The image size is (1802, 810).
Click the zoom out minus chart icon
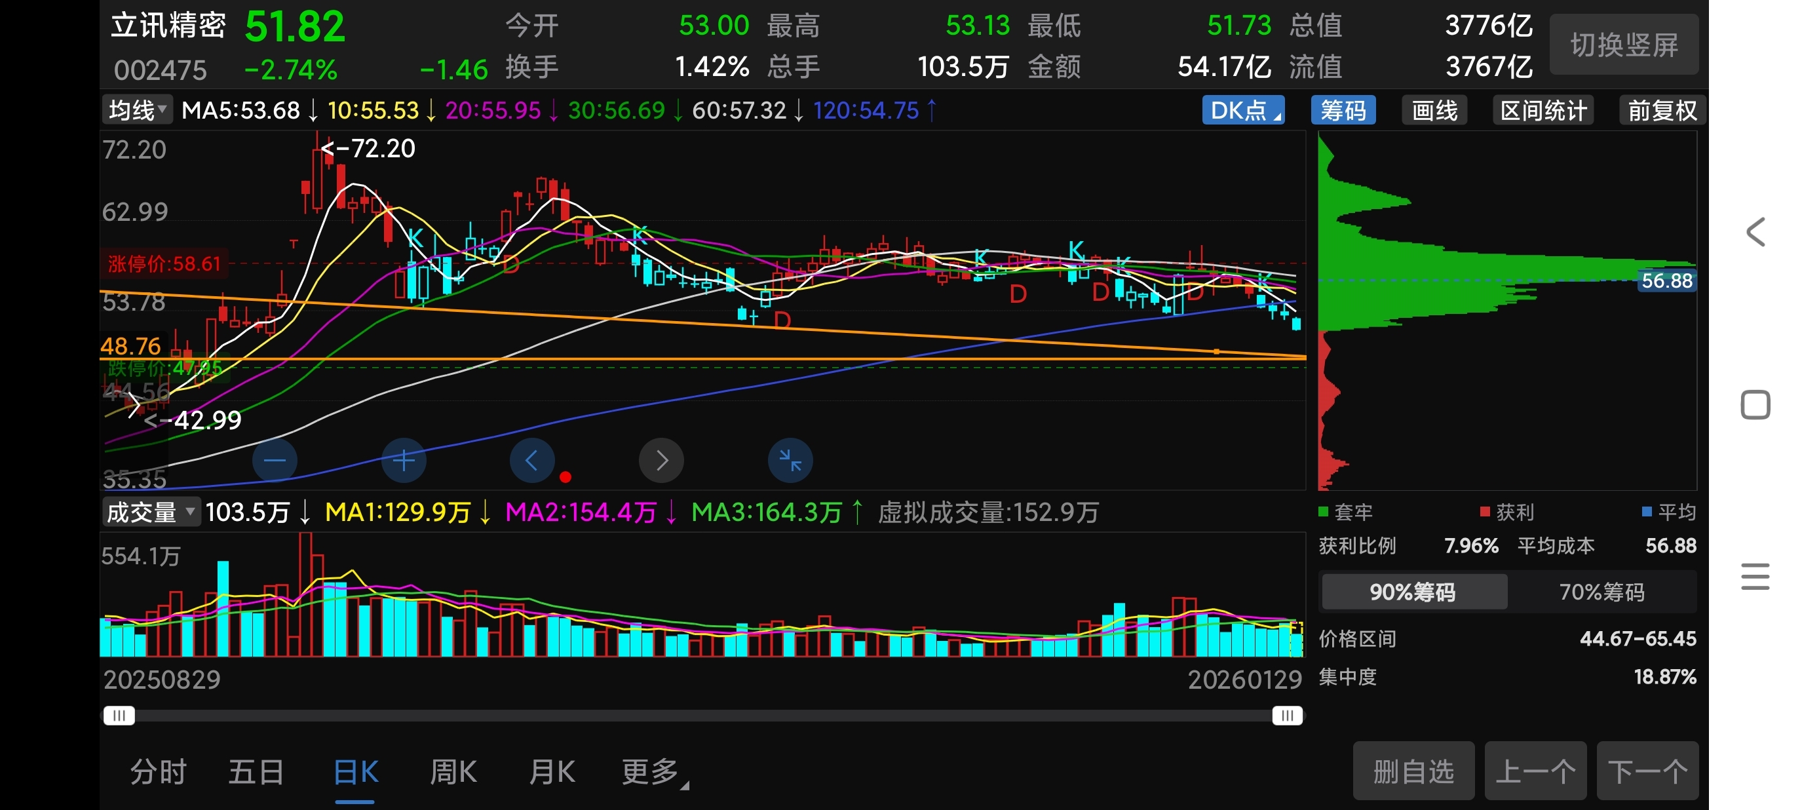coord(274,460)
